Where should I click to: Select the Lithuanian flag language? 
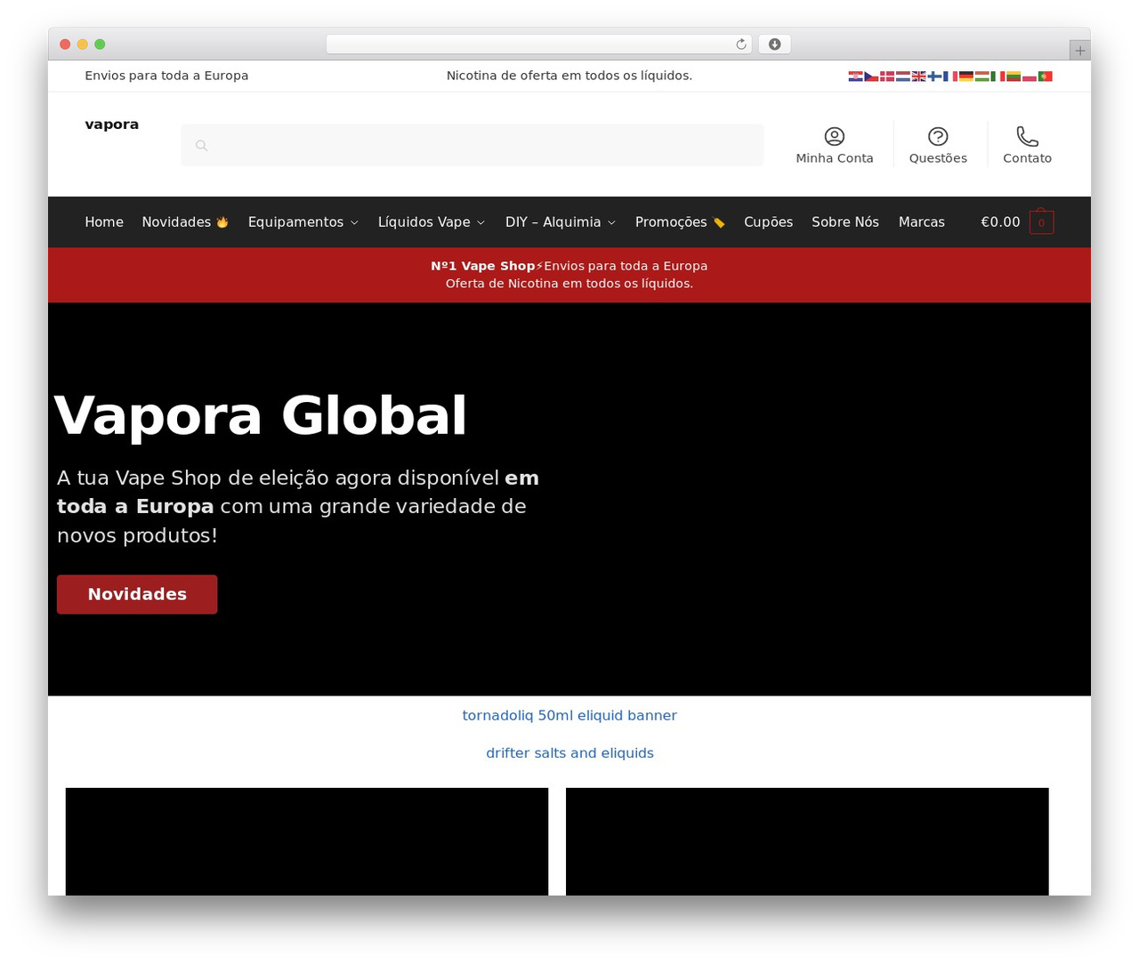(1014, 76)
